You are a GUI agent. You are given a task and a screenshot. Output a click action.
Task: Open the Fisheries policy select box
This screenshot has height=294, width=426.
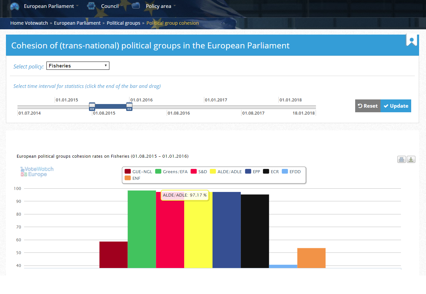click(x=78, y=66)
